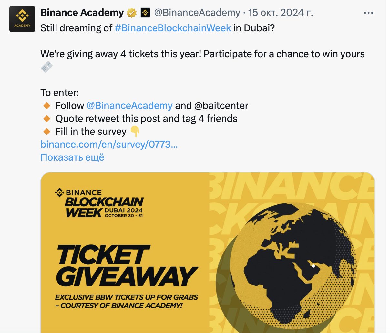
Task: Open the three-dot more options menu
Action: pos(368,13)
